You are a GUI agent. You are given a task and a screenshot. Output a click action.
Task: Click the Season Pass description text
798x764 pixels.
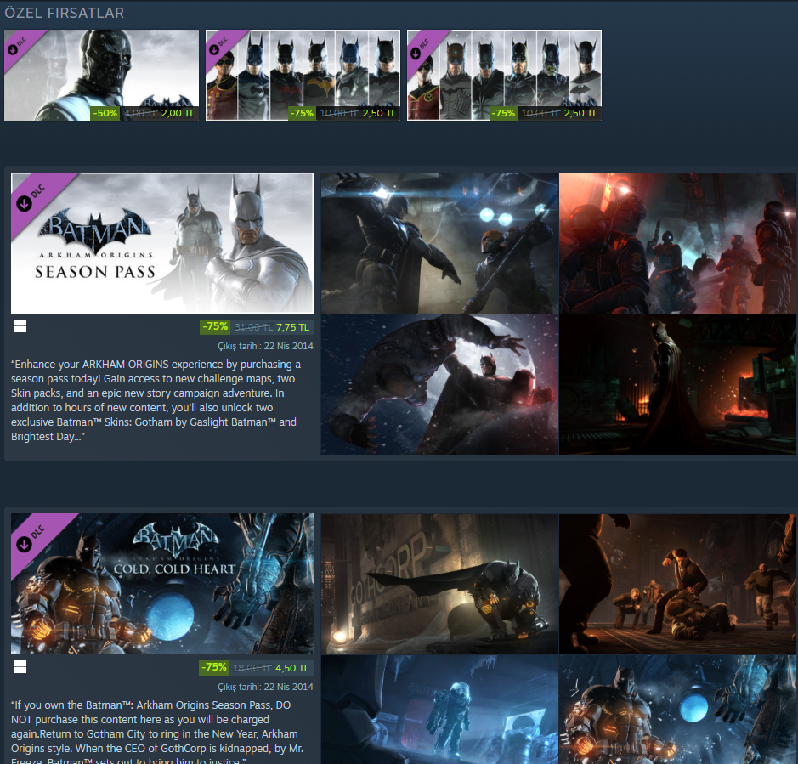[x=156, y=400]
